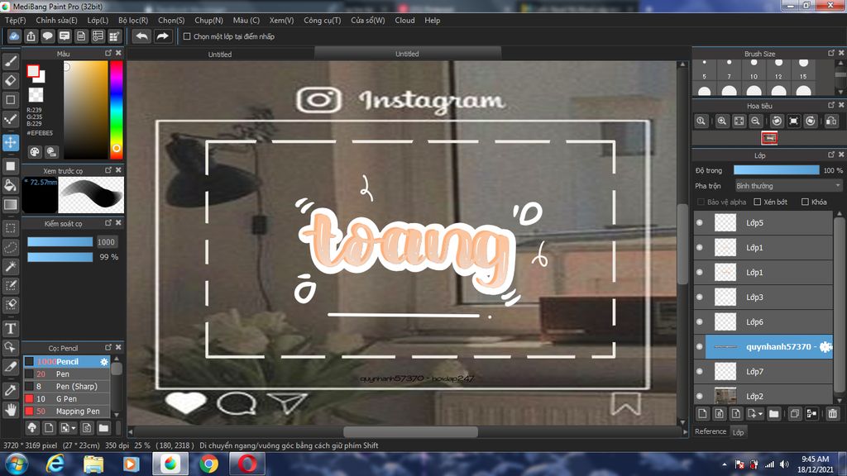847x476 pixels.
Task: Undock the 'Kiểm soát cọ' panel
Action: (x=108, y=222)
